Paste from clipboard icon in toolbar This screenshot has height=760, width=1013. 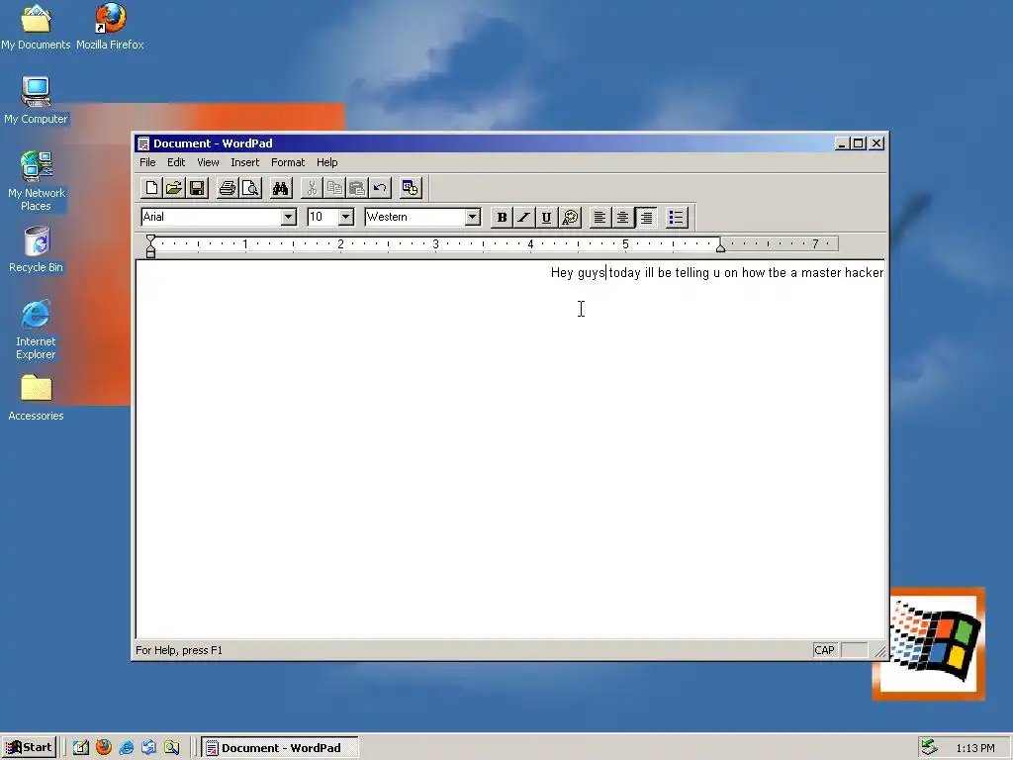(x=356, y=188)
